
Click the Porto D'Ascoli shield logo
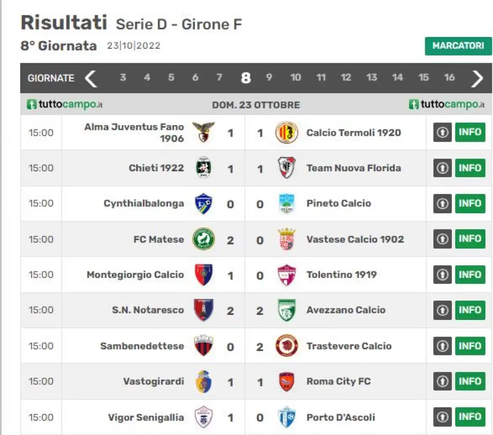click(287, 417)
